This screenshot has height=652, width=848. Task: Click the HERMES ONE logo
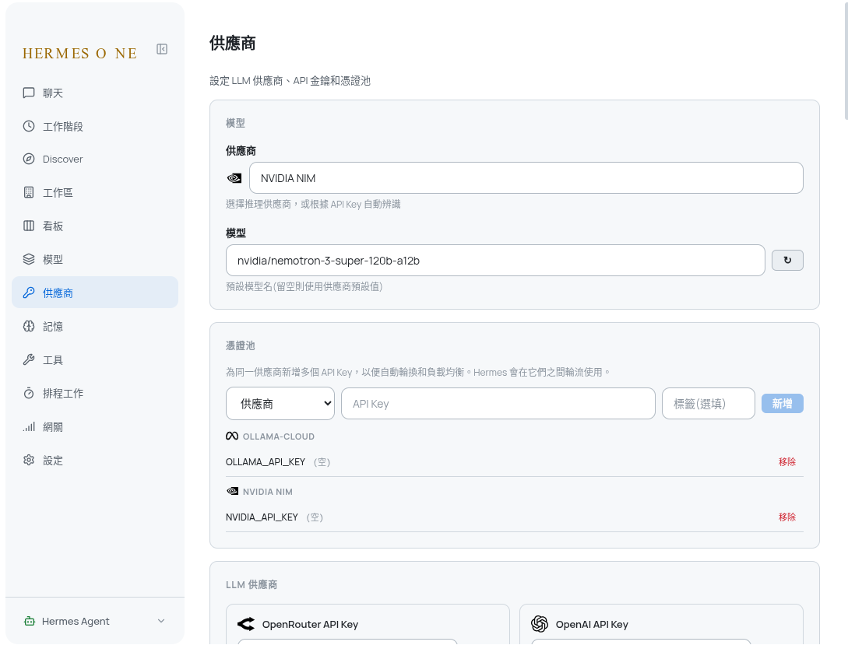(x=79, y=54)
